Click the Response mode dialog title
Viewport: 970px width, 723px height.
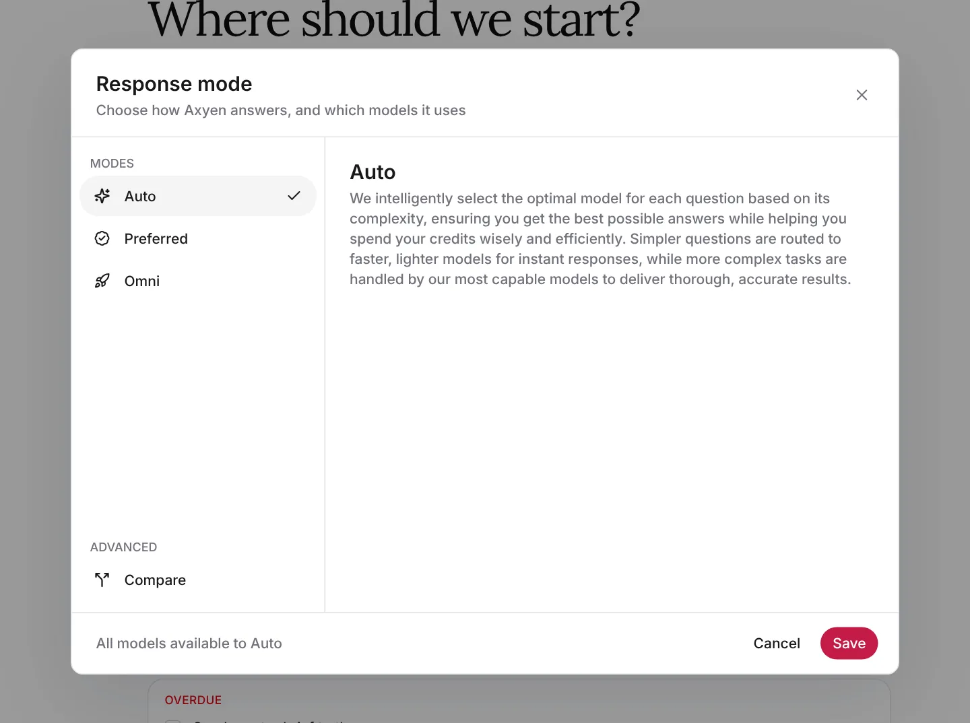tap(174, 83)
